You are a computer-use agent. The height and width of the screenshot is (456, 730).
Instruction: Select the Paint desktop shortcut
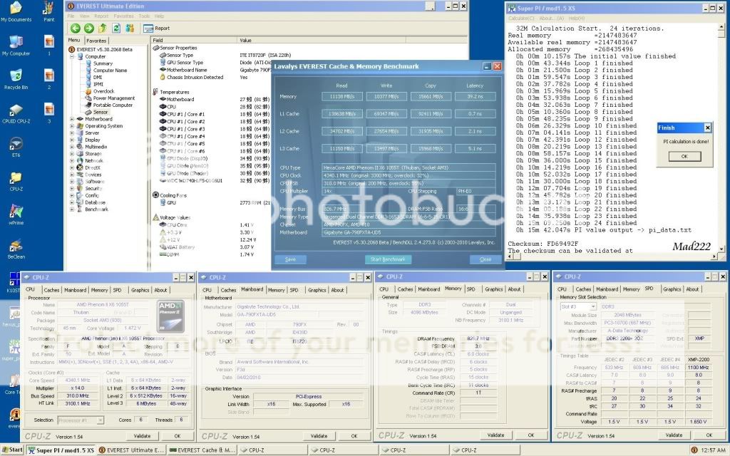click(x=49, y=11)
